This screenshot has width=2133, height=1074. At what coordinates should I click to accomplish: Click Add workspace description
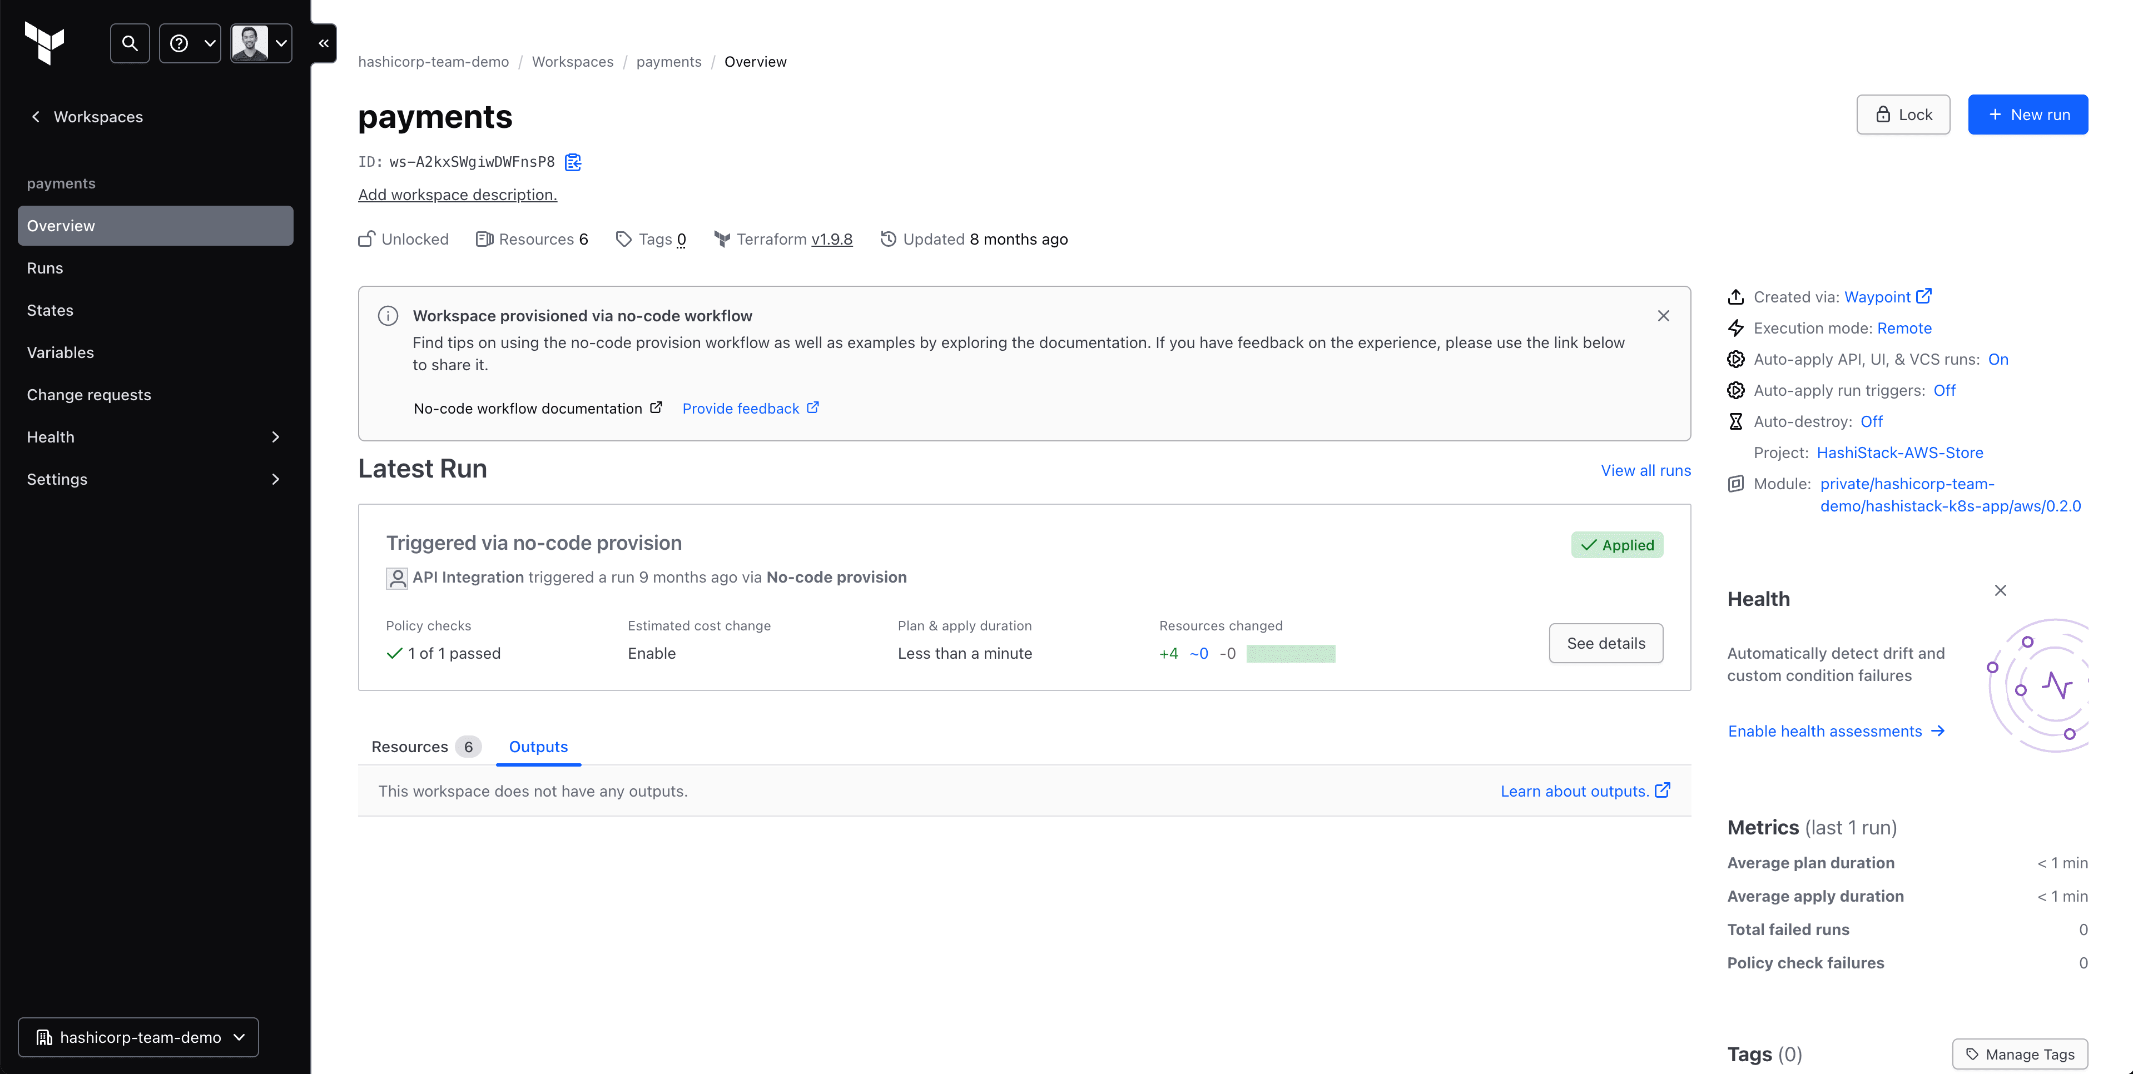(x=457, y=195)
